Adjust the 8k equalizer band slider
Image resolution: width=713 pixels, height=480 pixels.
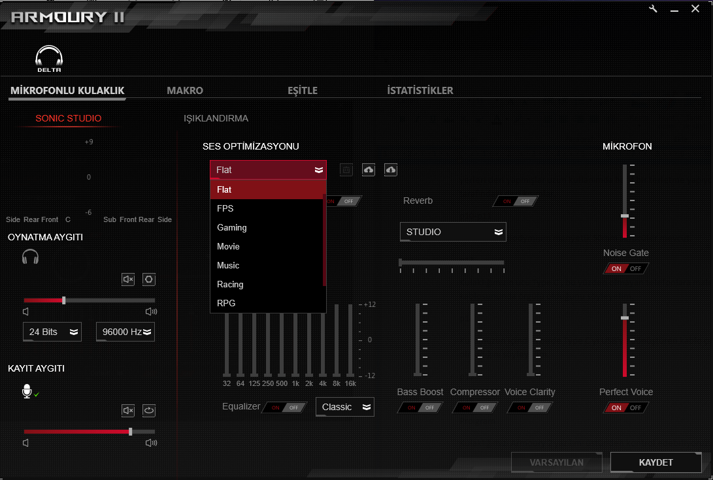click(x=337, y=340)
